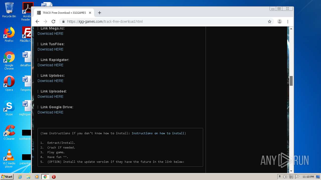Open the Action Center flag icon
Image resolution: width=321 pixels, height=180 pixels.
click(x=297, y=177)
